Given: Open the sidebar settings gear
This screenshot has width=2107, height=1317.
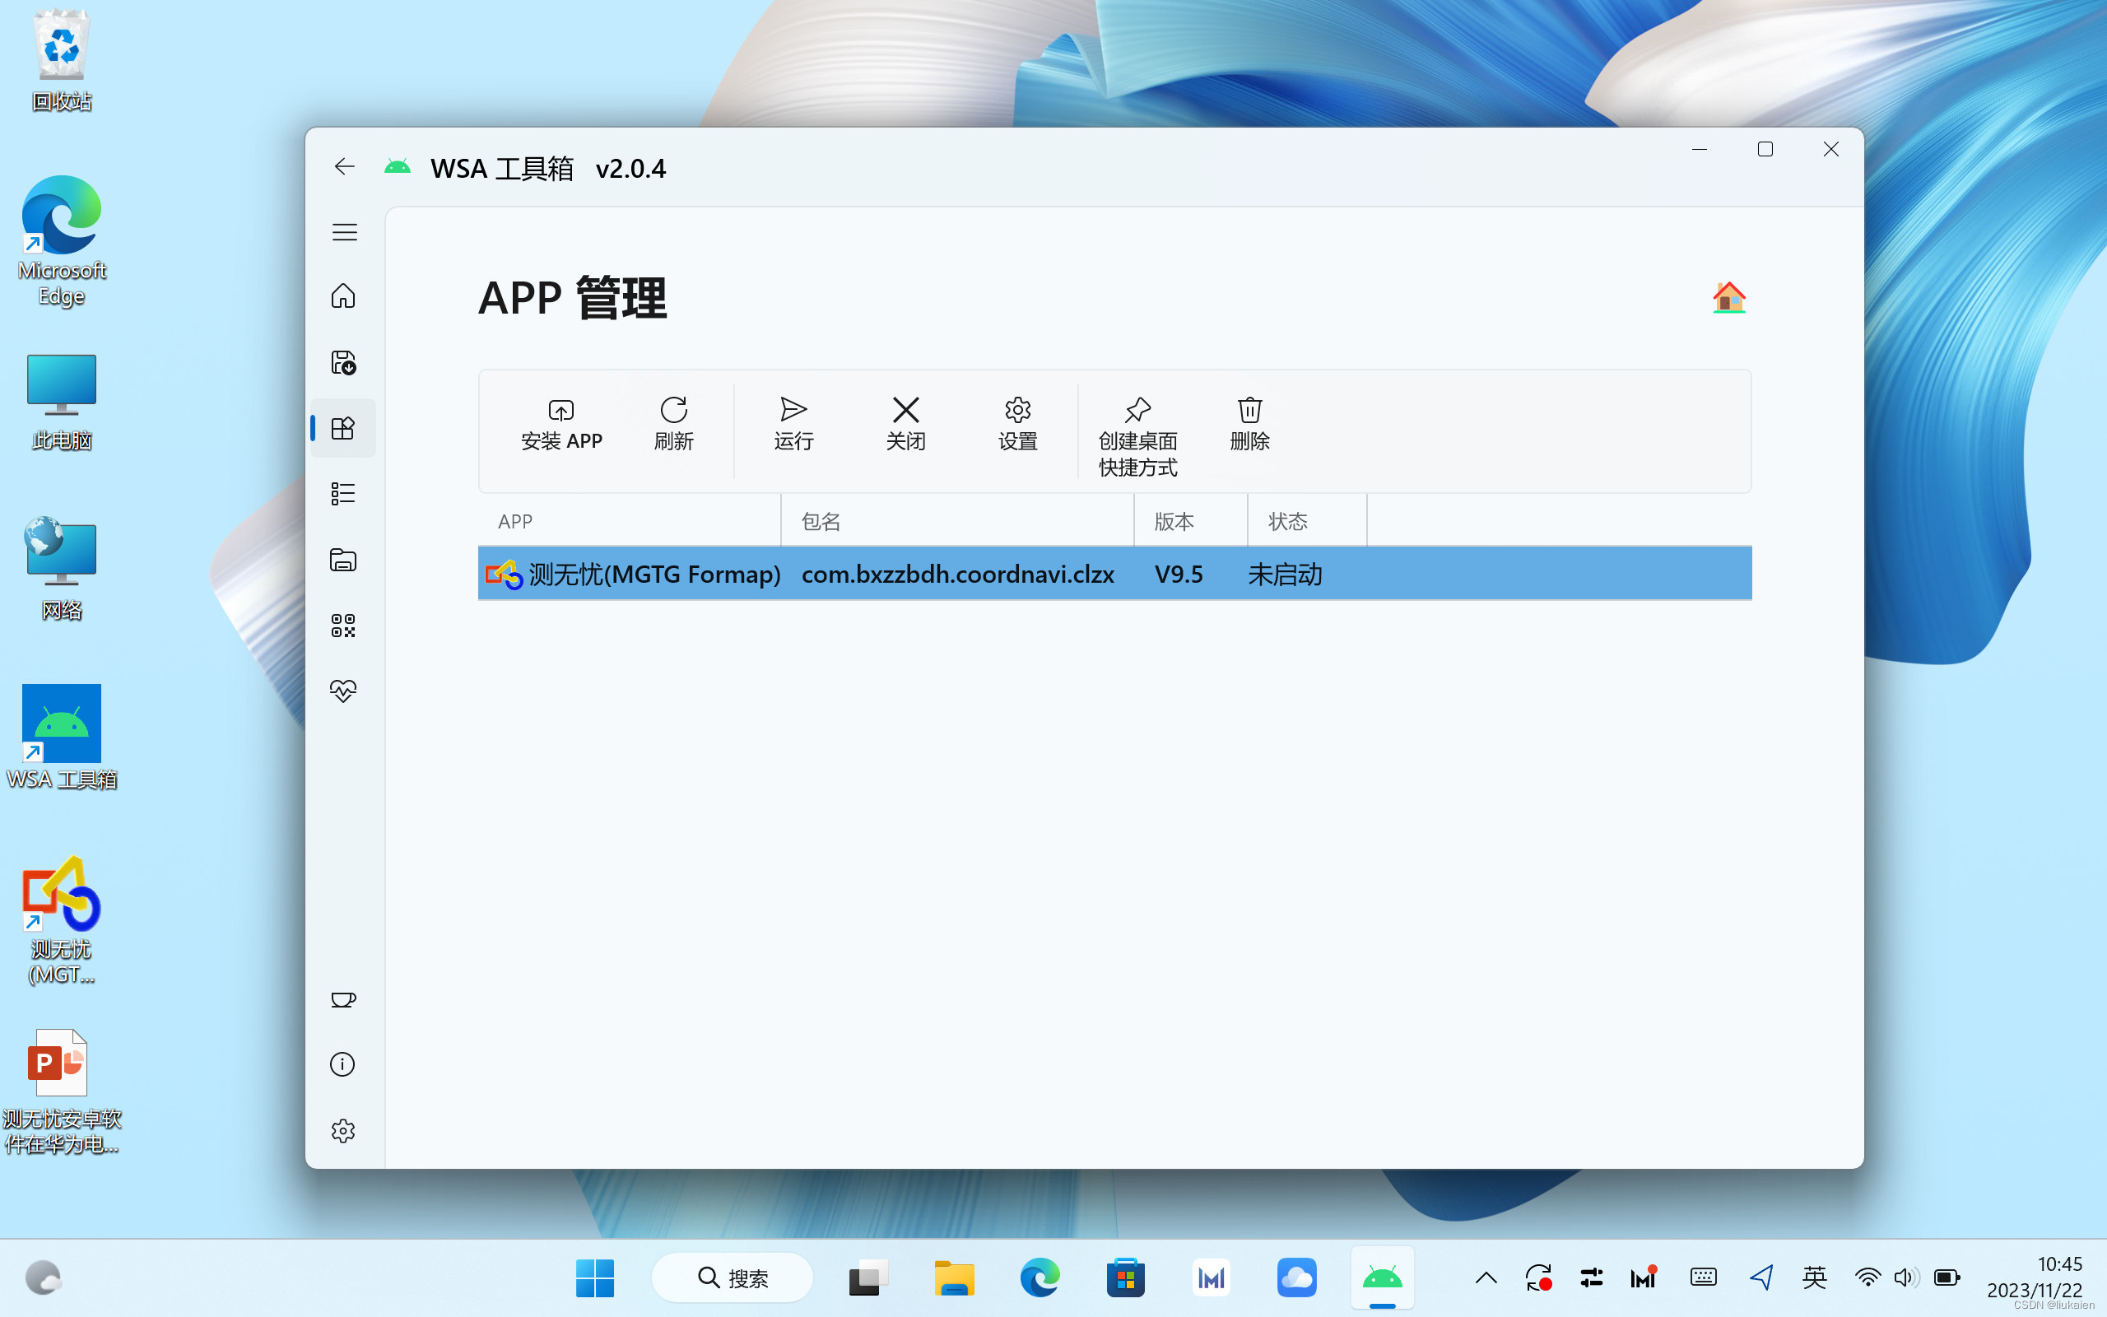Looking at the screenshot, I should (x=343, y=1131).
